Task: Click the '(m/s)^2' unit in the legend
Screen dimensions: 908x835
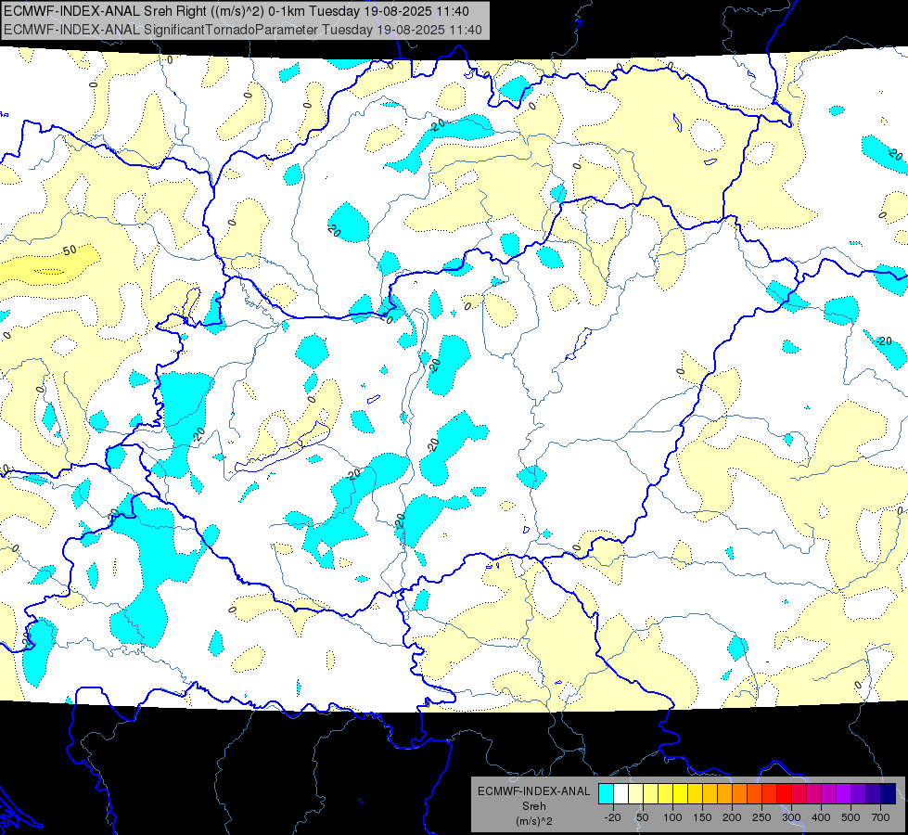Action: 533,821
